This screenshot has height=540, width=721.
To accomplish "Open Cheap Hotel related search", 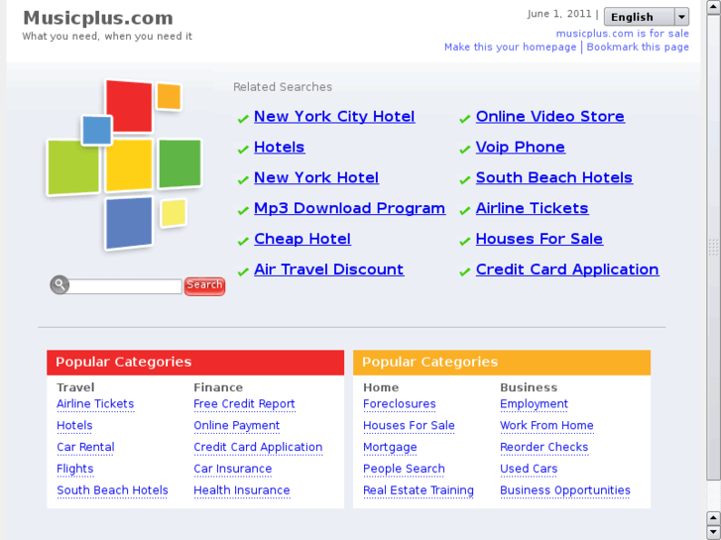I will click(x=302, y=239).
